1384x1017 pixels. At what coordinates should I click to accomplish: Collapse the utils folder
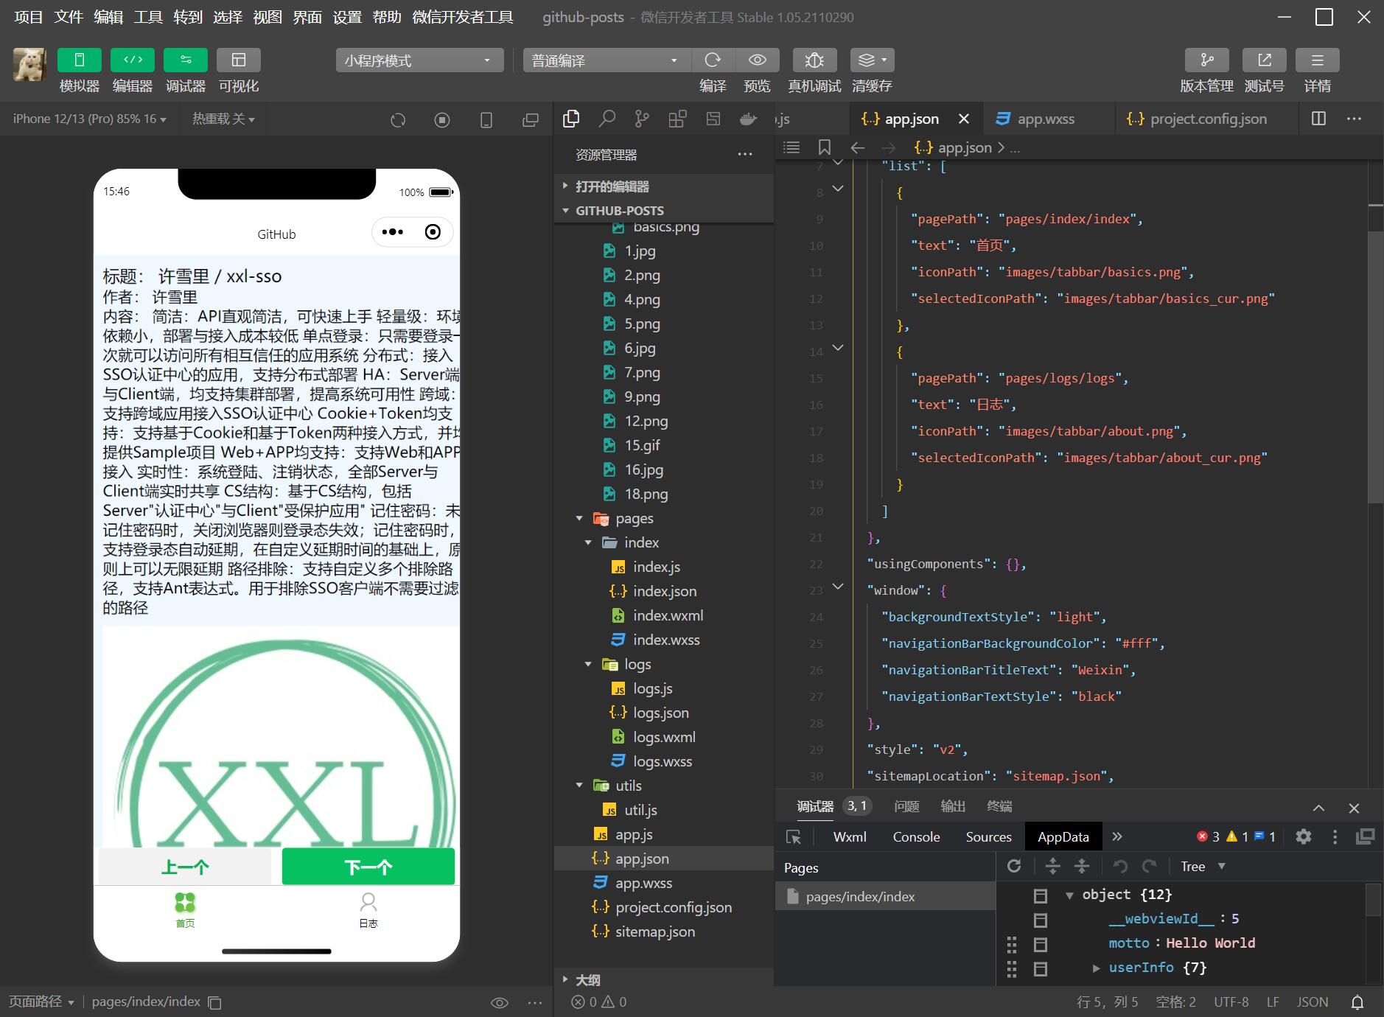click(664, 786)
